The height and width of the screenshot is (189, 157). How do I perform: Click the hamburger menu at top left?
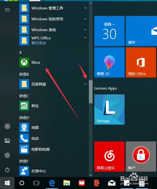(7, 10)
